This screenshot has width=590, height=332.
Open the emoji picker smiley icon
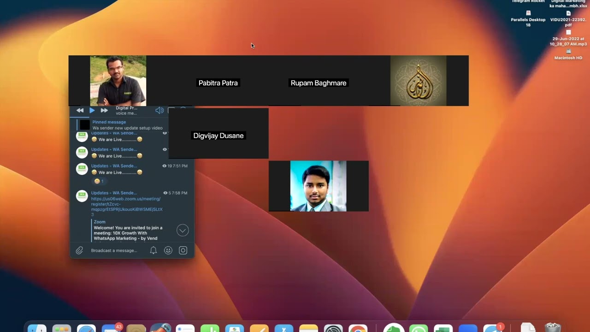coord(168,250)
